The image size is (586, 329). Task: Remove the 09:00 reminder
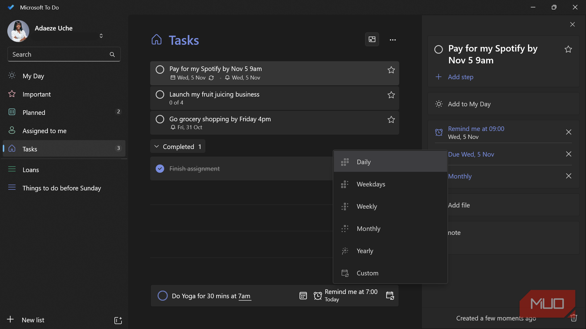(x=569, y=132)
